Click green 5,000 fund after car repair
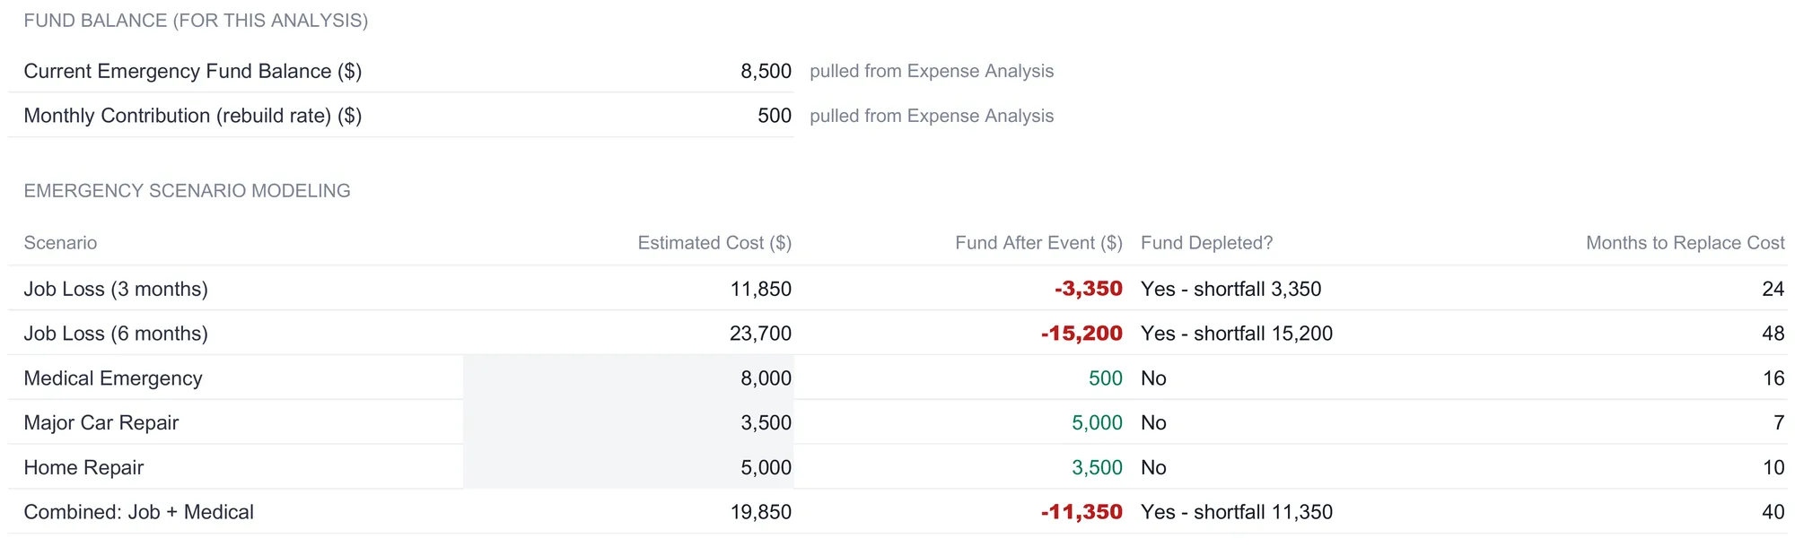 coord(1097,422)
